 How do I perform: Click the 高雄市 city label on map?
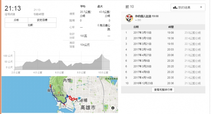click(88, 108)
